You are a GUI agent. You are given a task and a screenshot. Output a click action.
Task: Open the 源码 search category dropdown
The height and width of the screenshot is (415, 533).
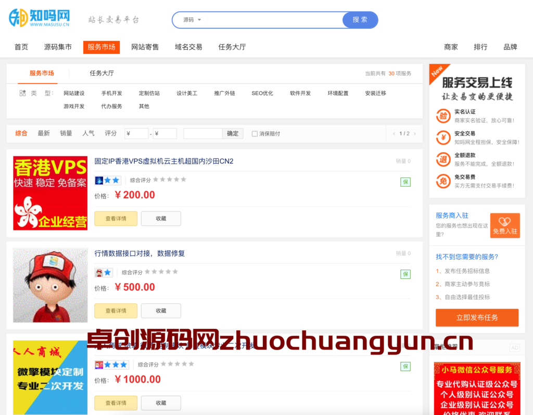192,20
